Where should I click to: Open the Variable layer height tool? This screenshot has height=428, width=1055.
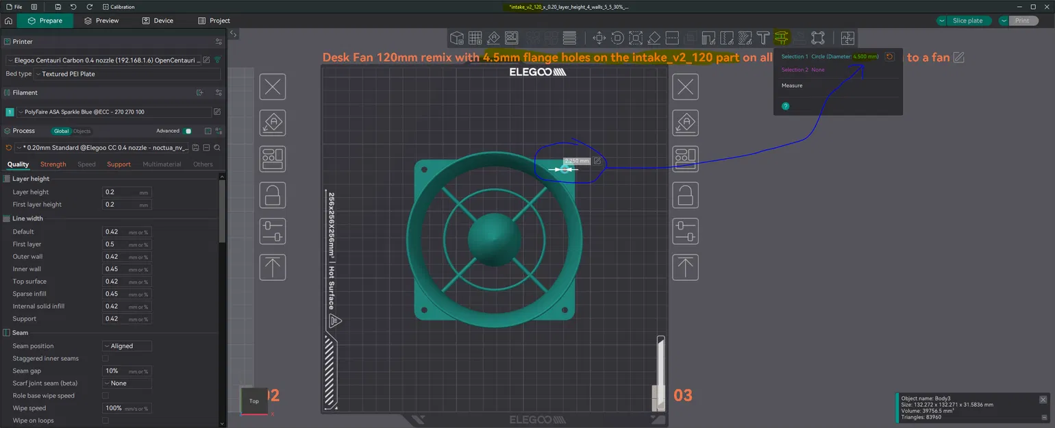coord(569,38)
